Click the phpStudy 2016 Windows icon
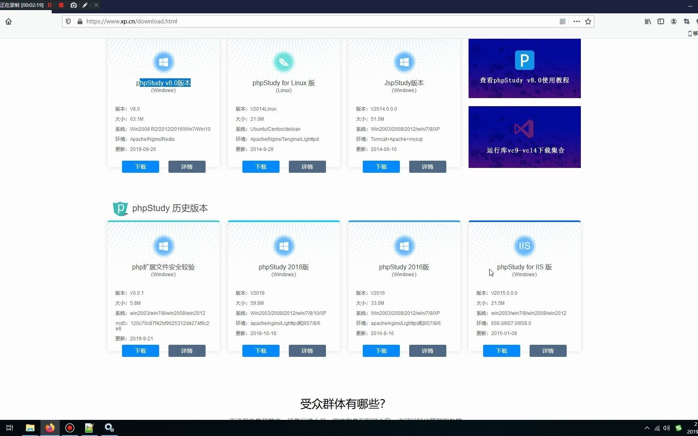 404,246
